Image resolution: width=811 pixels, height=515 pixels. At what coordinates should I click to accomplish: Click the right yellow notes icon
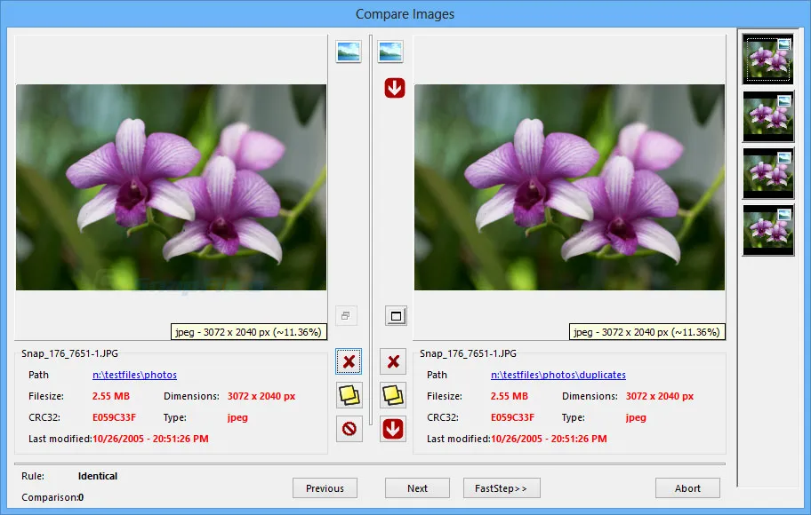393,395
